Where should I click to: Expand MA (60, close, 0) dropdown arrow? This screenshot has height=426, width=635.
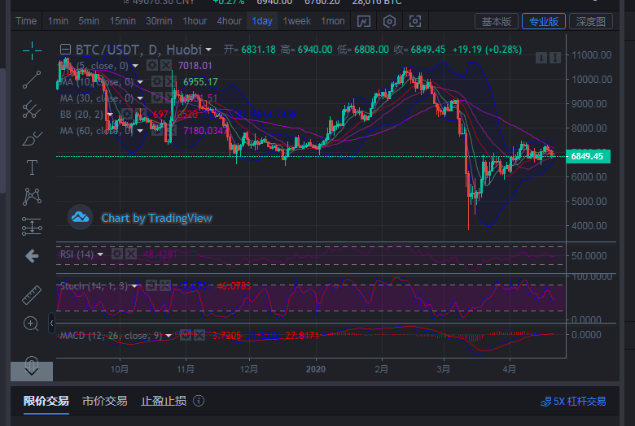(140, 131)
